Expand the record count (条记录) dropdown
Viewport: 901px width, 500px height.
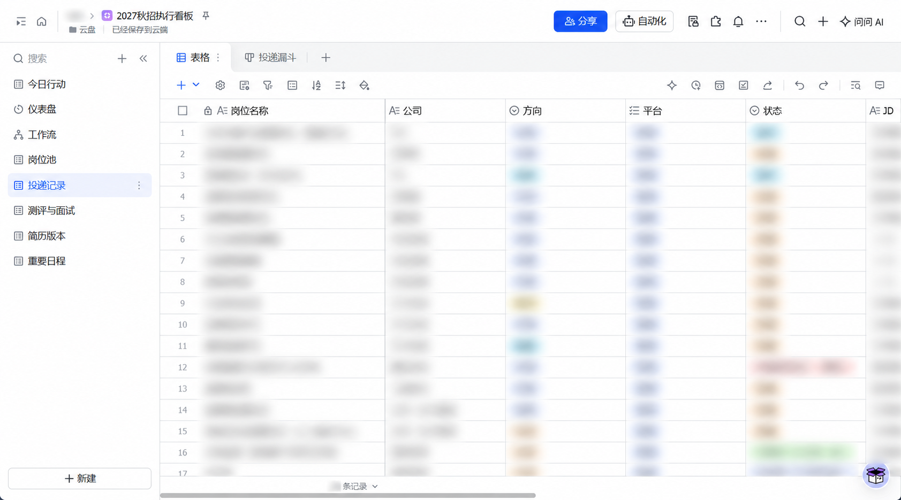click(x=354, y=486)
